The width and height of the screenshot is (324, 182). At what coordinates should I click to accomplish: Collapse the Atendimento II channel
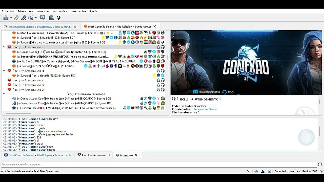(4, 47)
